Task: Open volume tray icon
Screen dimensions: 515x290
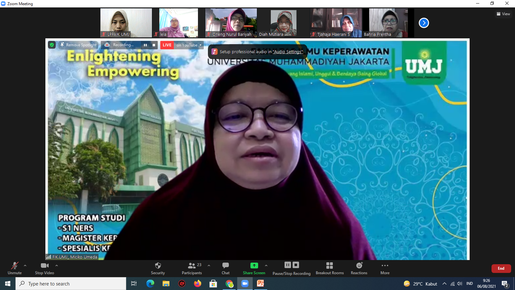Action: point(460,284)
